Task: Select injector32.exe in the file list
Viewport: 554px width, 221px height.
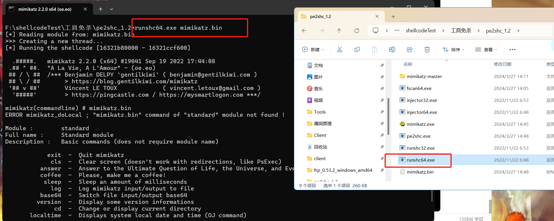Action: [422, 100]
